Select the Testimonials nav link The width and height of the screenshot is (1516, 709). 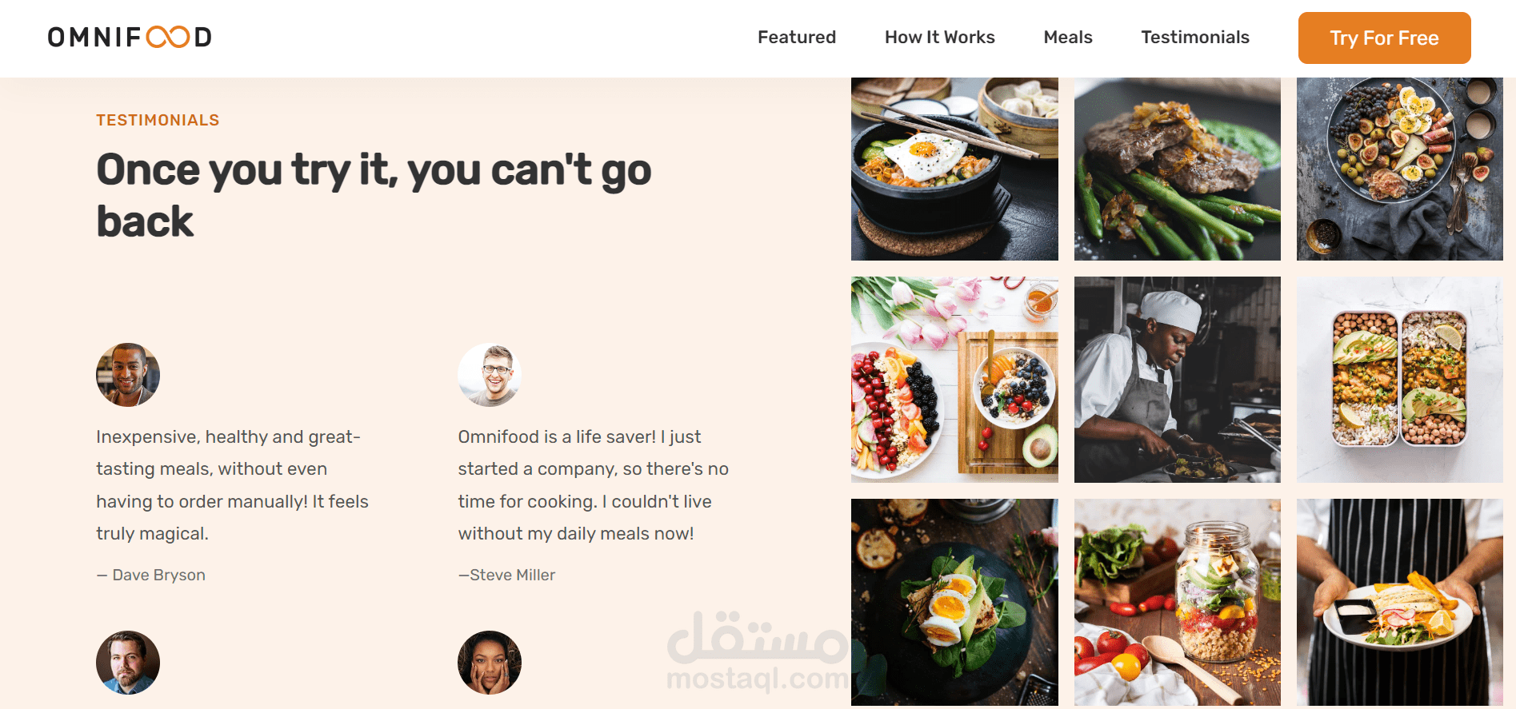[x=1195, y=38]
